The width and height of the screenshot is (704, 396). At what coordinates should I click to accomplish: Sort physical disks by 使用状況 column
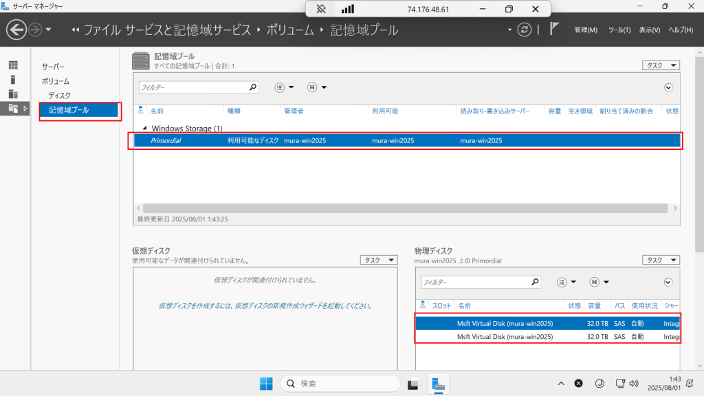tap(644, 306)
